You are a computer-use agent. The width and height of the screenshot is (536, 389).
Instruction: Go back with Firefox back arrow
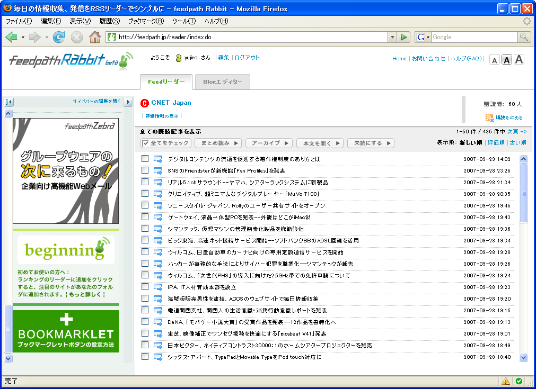pyautogui.click(x=11, y=37)
